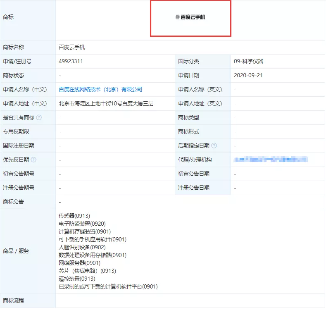Image resolution: width=326 pixels, height=310 pixels.
Task: Click the help icon next to 后期指定日期
Action: click(214, 145)
